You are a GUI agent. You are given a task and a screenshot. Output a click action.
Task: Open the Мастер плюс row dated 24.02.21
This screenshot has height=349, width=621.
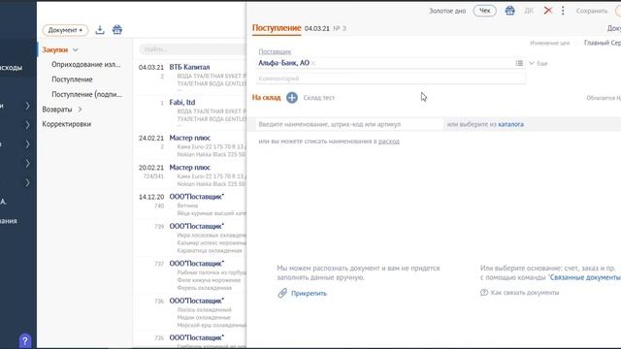(x=190, y=146)
